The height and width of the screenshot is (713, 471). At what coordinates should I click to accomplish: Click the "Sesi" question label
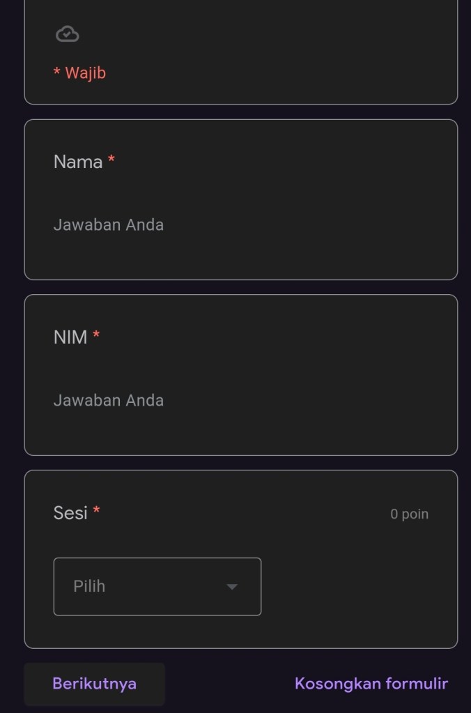(x=70, y=513)
